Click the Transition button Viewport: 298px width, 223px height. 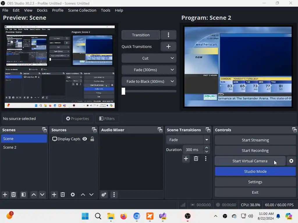click(x=141, y=35)
